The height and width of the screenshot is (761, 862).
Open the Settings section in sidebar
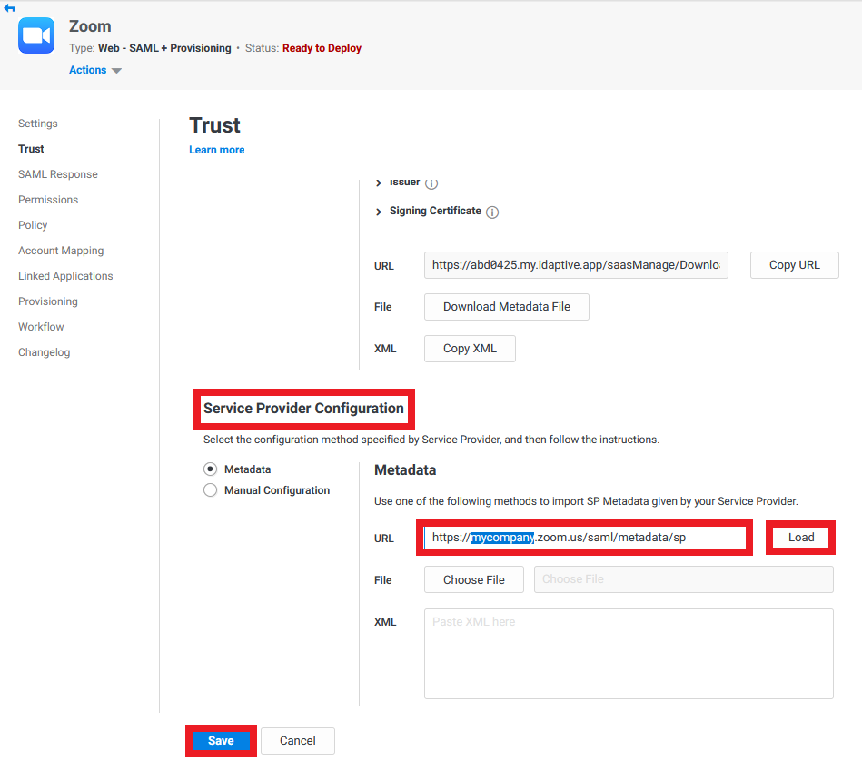click(38, 124)
